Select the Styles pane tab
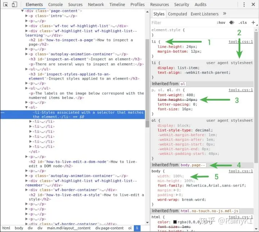The width and height of the screenshot is (259, 232). [159, 14]
